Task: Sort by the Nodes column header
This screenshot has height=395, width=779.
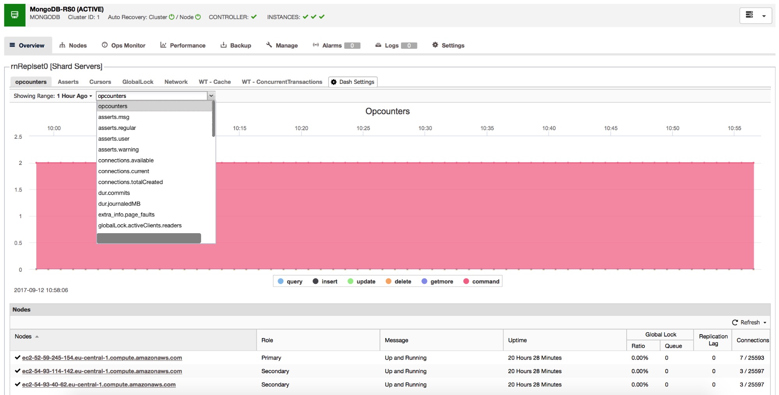Action: tap(133, 340)
